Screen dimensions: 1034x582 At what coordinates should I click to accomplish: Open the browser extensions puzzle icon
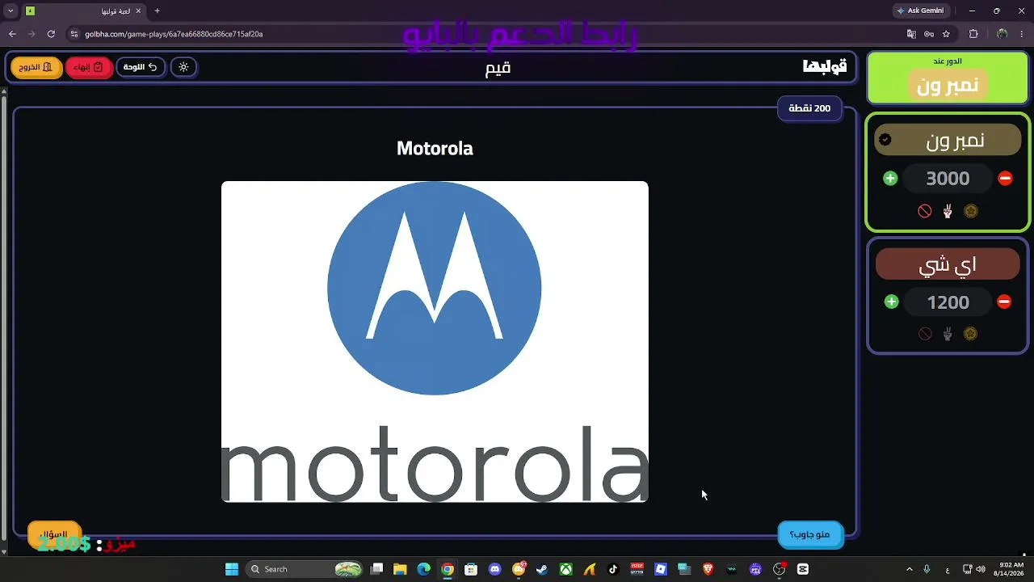[x=973, y=34]
